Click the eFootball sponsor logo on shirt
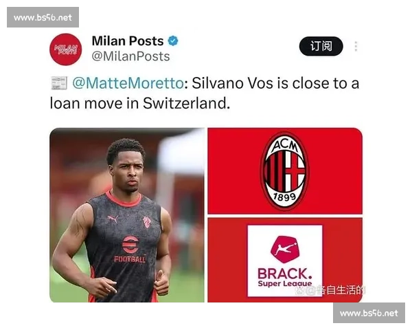This screenshot has height=330, width=412. tap(130, 249)
